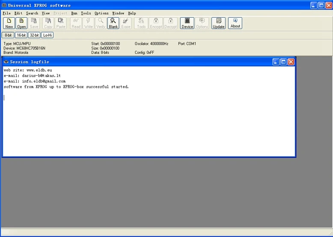Click the Copy toolbar icon
Viewport: 333px width, 237px height.
48,23
